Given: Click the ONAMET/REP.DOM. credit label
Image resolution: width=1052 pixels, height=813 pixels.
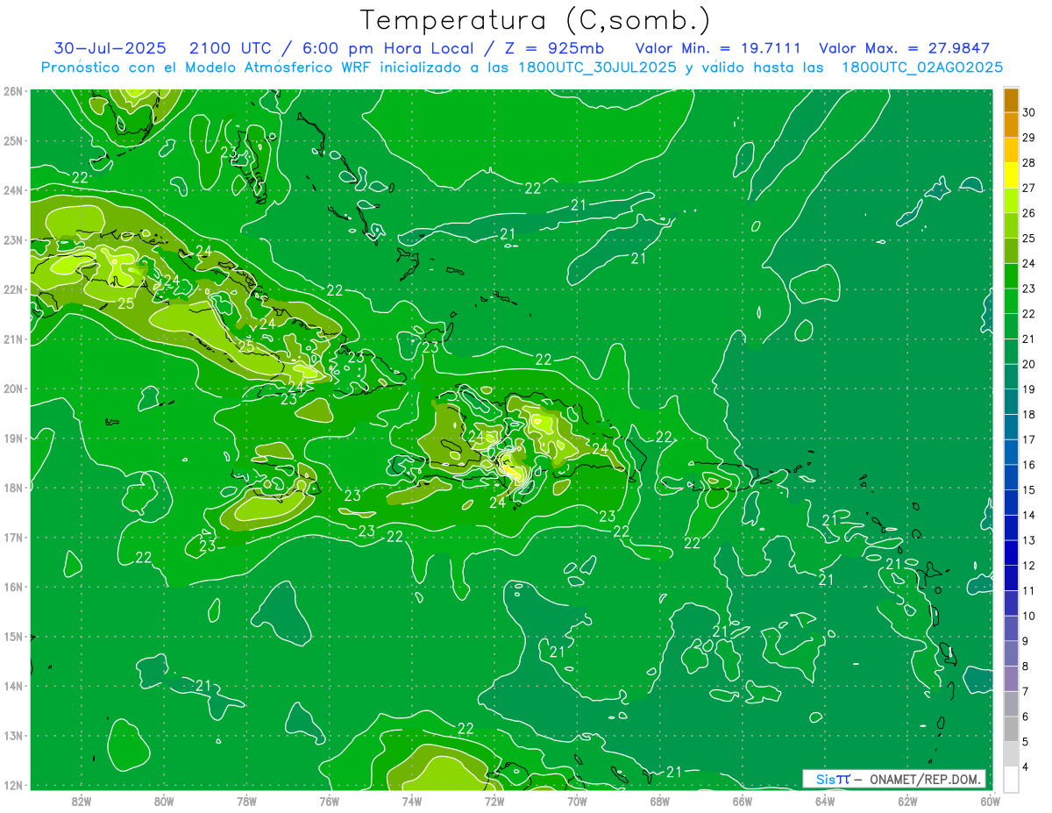Looking at the screenshot, I should pos(925,779).
